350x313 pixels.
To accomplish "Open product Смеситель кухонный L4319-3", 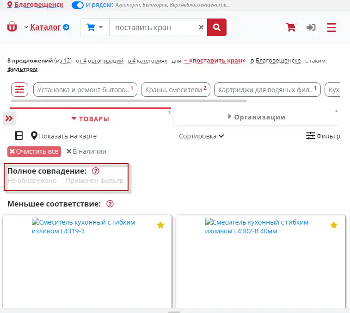I will 83,226.
